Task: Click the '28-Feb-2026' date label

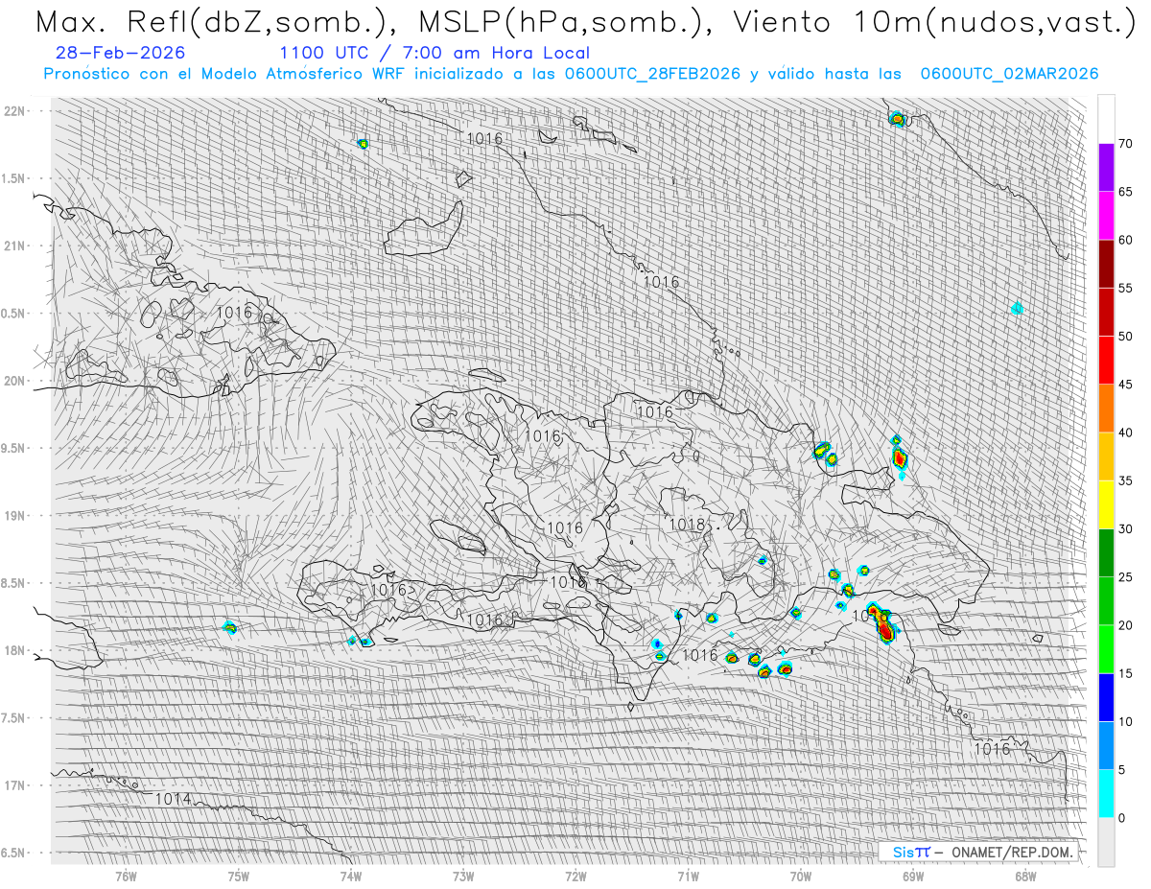Action: tap(120, 53)
